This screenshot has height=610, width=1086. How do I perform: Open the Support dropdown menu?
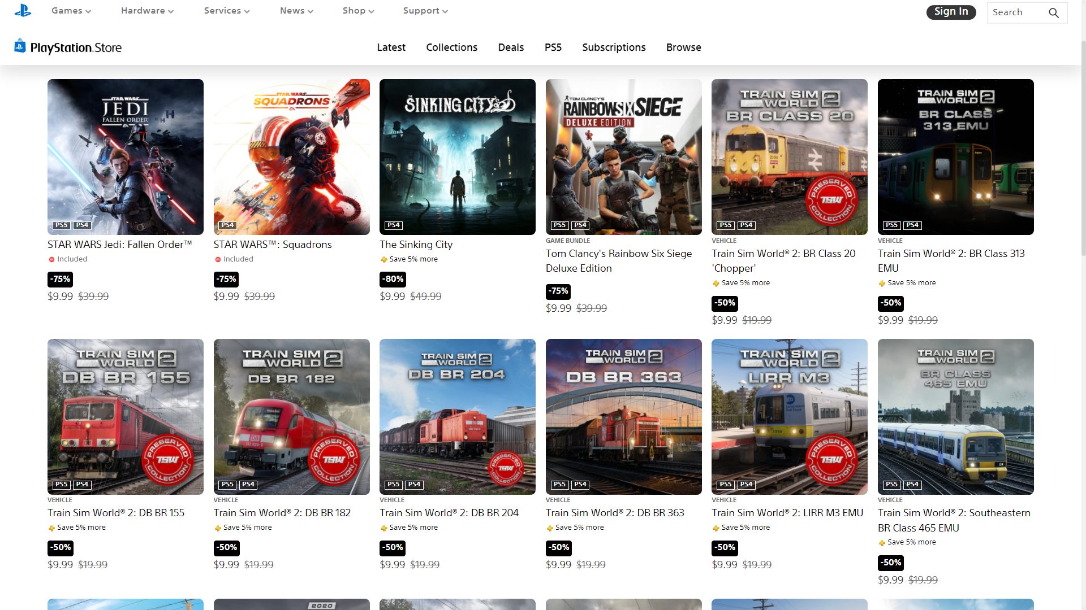[425, 11]
